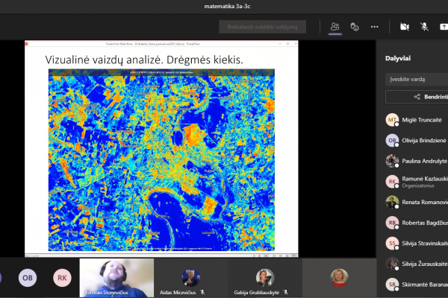Open Paulina Andrulytė's participant entry
This screenshot has width=448, height=298.
417,161
